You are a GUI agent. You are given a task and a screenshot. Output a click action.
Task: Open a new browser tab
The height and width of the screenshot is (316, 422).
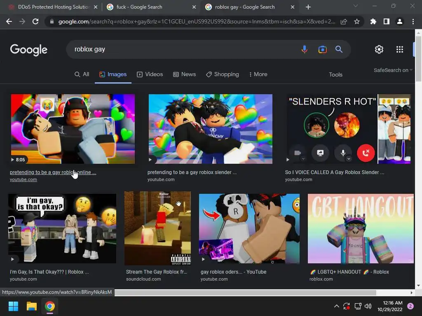tap(308, 7)
